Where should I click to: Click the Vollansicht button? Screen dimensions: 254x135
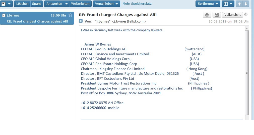232,15
